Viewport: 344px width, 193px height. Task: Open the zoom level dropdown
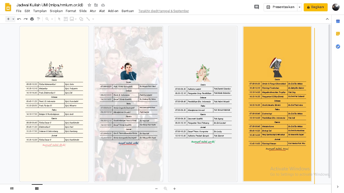click(52, 19)
